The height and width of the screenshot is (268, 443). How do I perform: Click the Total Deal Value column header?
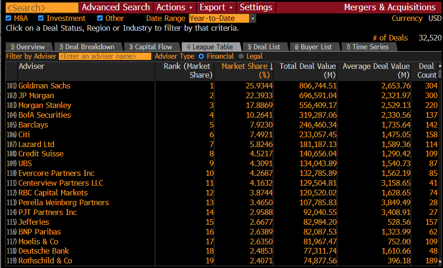(305, 71)
